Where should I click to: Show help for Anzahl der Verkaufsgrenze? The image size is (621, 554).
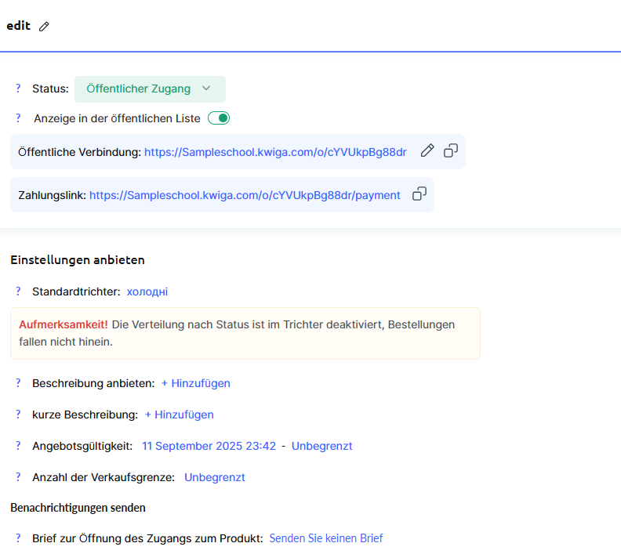(18, 477)
